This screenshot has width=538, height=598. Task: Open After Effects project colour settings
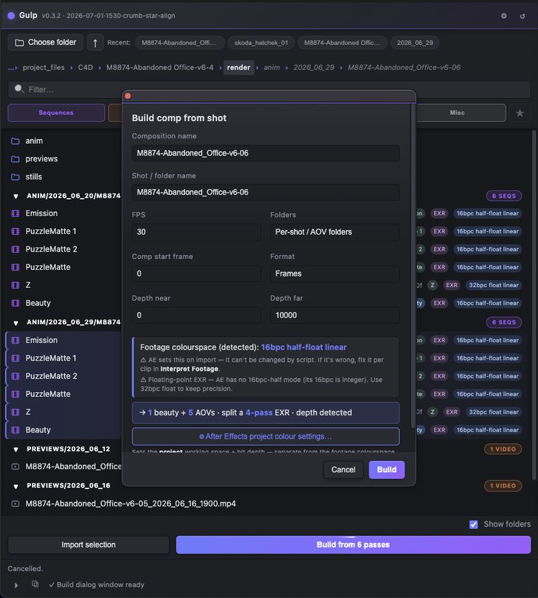coord(266,437)
